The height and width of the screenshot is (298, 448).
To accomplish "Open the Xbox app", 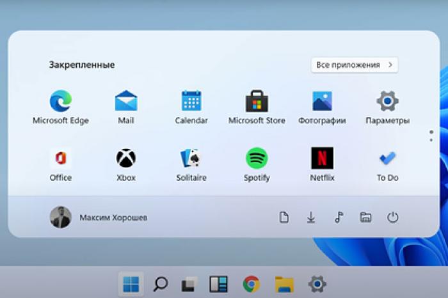I will tap(126, 164).
